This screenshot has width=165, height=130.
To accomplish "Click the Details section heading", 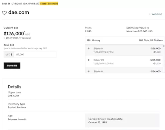I will [x=14, y=87].
